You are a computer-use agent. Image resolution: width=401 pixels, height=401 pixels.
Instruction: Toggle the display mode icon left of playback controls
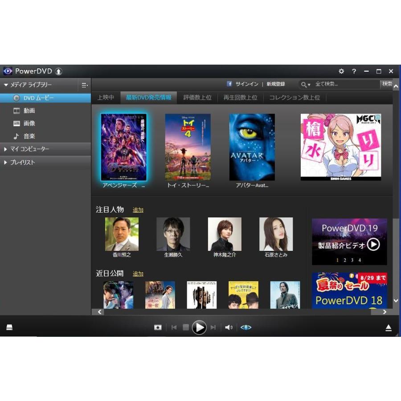pyautogui.click(x=158, y=327)
